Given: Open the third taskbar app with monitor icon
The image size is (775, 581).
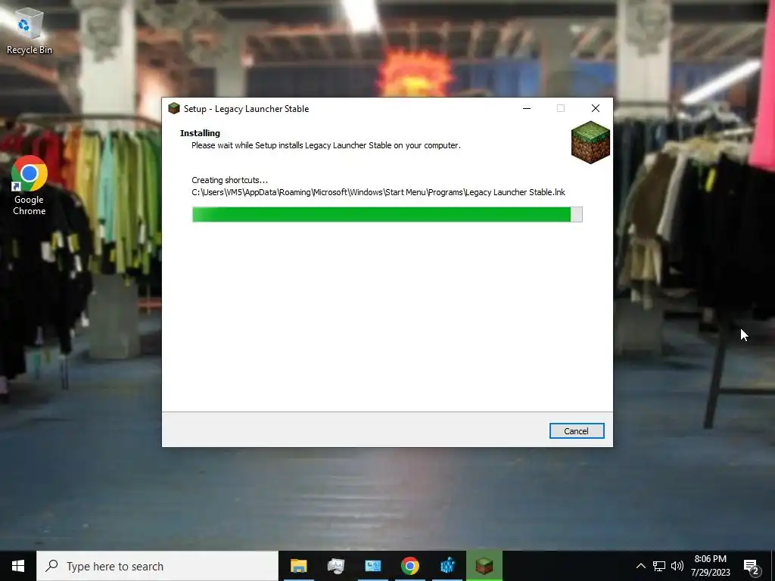Looking at the screenshot, I should [x=372, y=566].
